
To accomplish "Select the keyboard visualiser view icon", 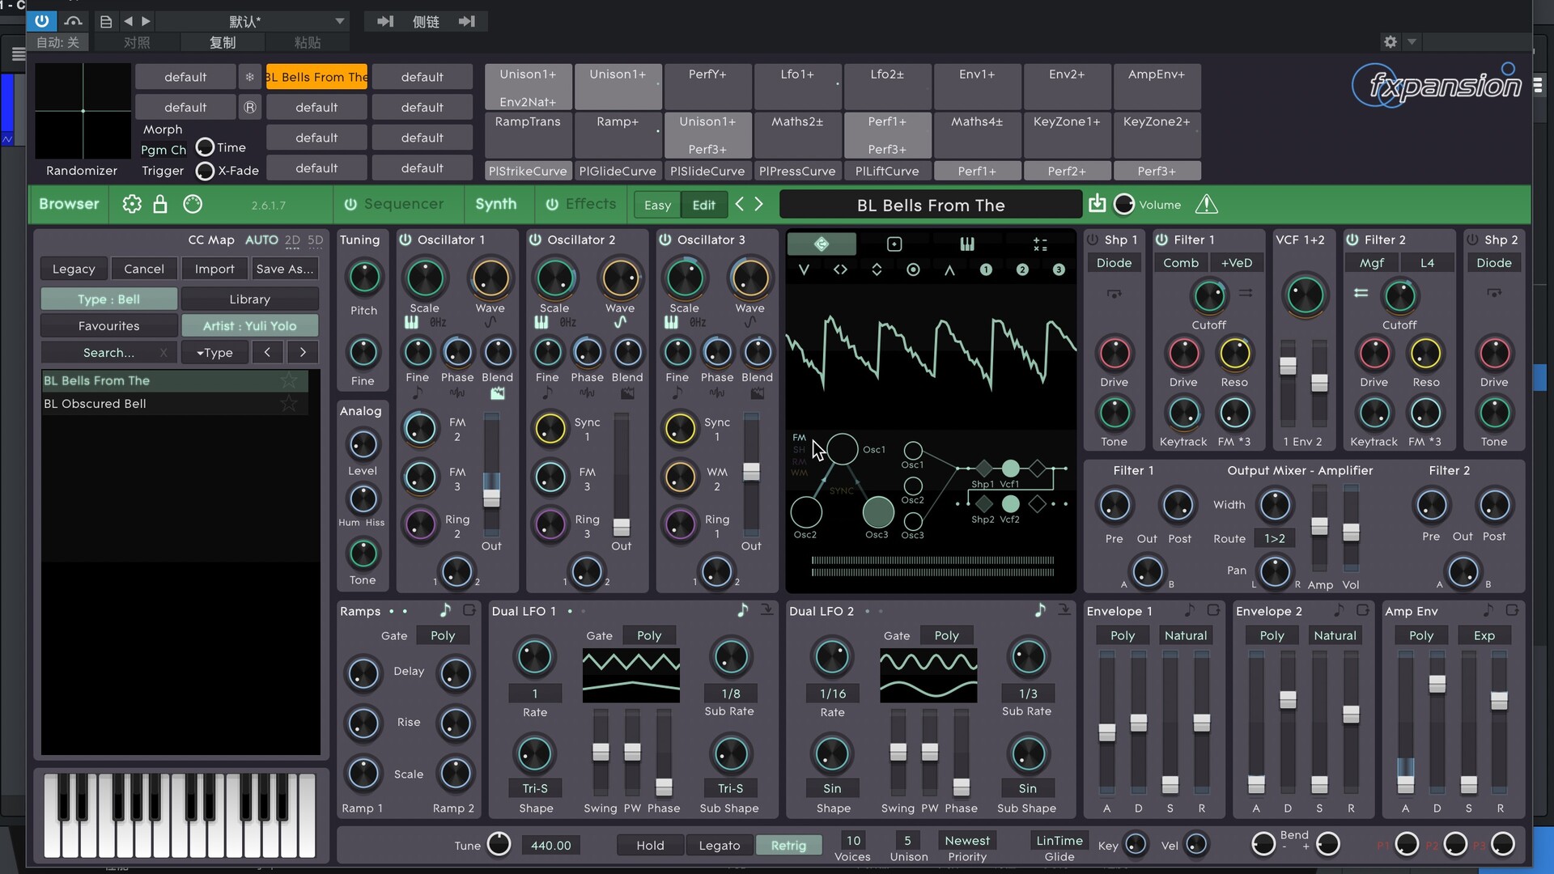I will click(967, 244).
